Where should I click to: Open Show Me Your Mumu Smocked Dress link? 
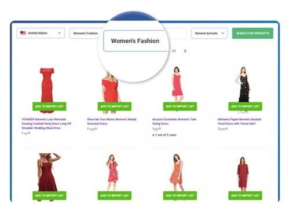coord(112,121)
